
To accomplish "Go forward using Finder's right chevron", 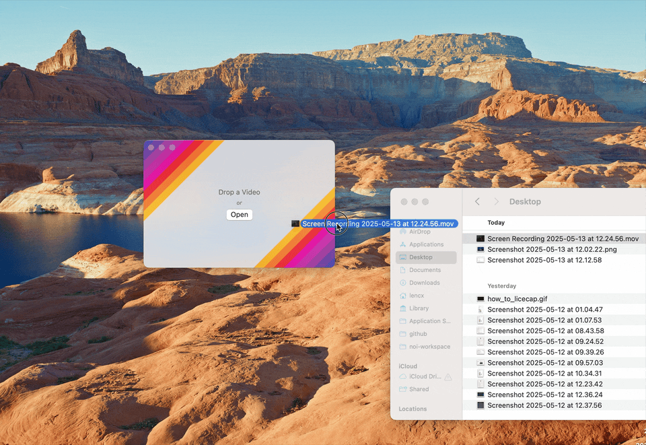I will (496, 201).
